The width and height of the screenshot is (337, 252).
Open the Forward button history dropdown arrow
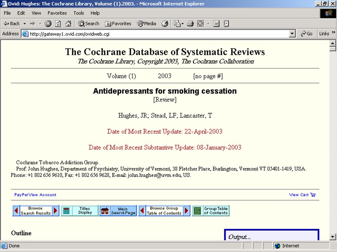pyautogui.click(x=40, y=23)
